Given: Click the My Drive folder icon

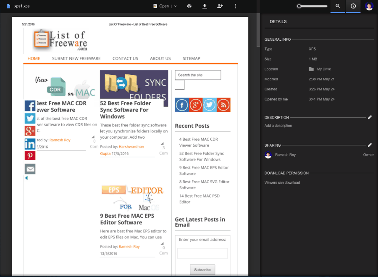Looking at the screenshot, I should pyautogui.click(x=311, y=69).
